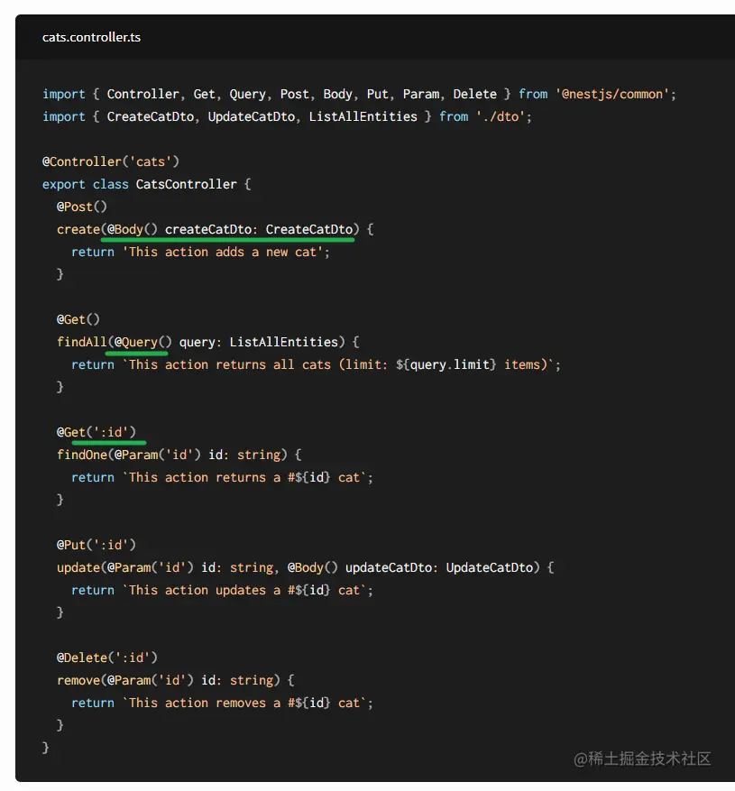Click the @Get(':id') decorator
The width and height of the screenshot is (735, 791).
(x=96, y=433)
